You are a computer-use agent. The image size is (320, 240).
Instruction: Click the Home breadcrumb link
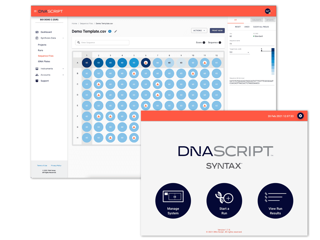[x=74, y=23]
